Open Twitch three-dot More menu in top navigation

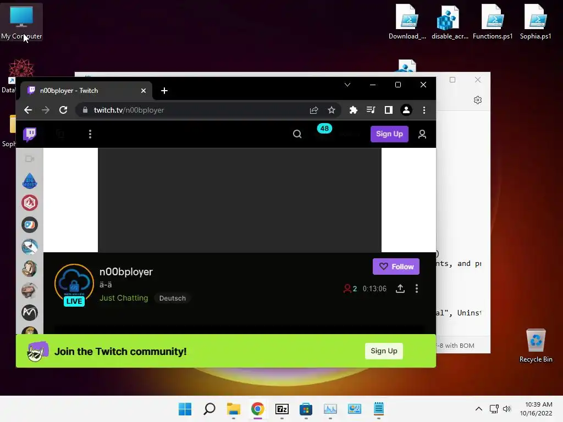90,134
